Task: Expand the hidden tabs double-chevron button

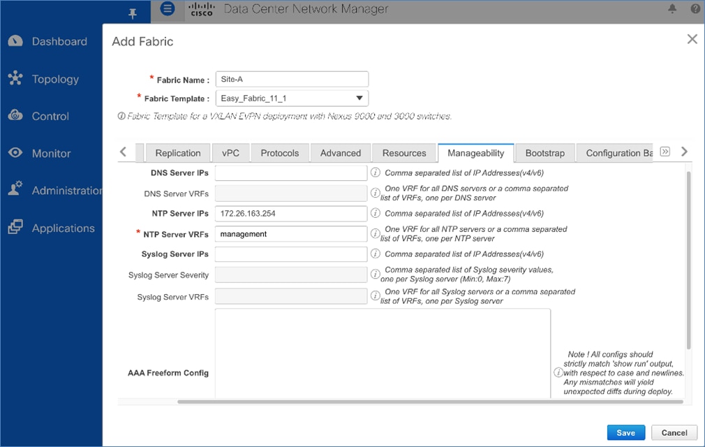Action: 665,152
